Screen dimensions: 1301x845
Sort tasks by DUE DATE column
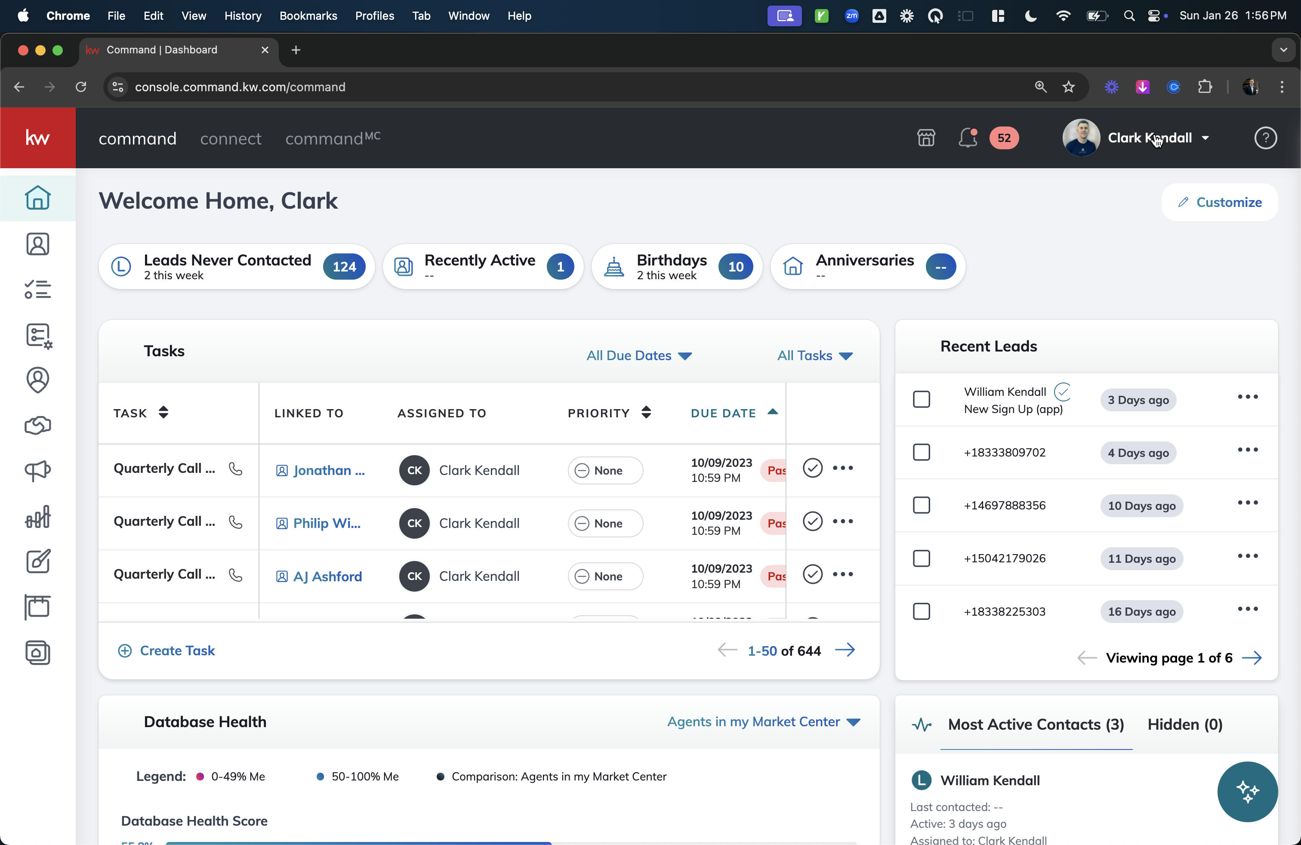click(x=734, y=413)
